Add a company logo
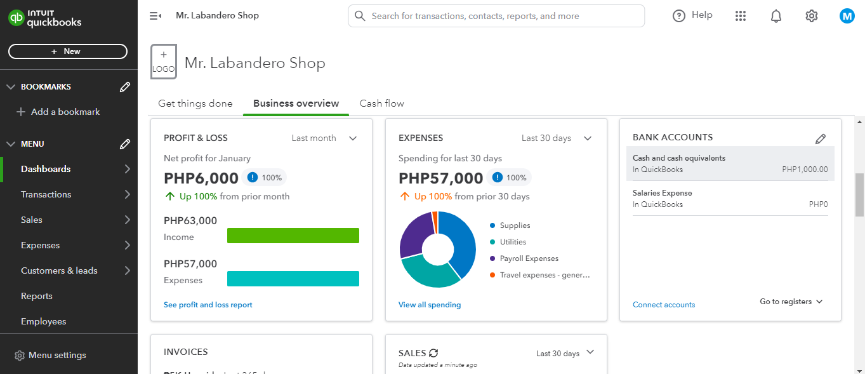Image resolution: width=865 pixels, height=374 pixels. (164, 62)
